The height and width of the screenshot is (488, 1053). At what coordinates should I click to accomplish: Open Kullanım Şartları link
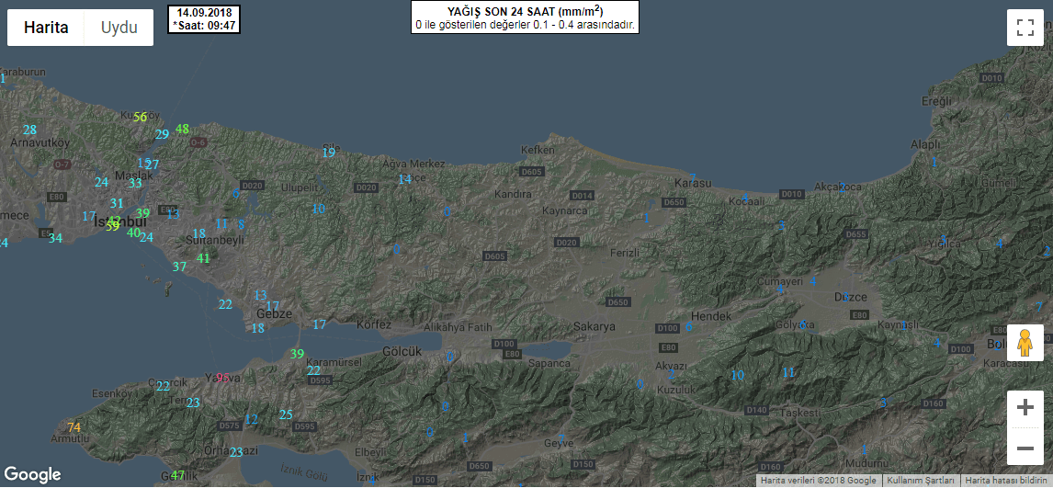coord(921,481)
